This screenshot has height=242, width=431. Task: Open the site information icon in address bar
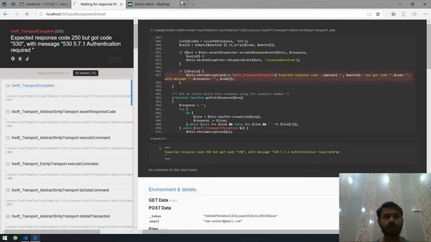tap(41, 14)
